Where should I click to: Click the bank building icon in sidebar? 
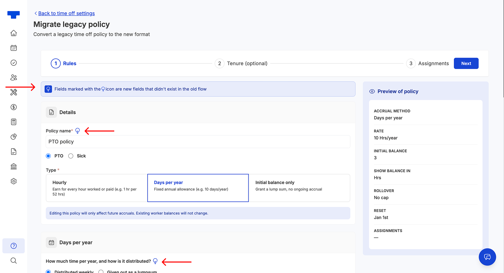(x=14, y=166)
